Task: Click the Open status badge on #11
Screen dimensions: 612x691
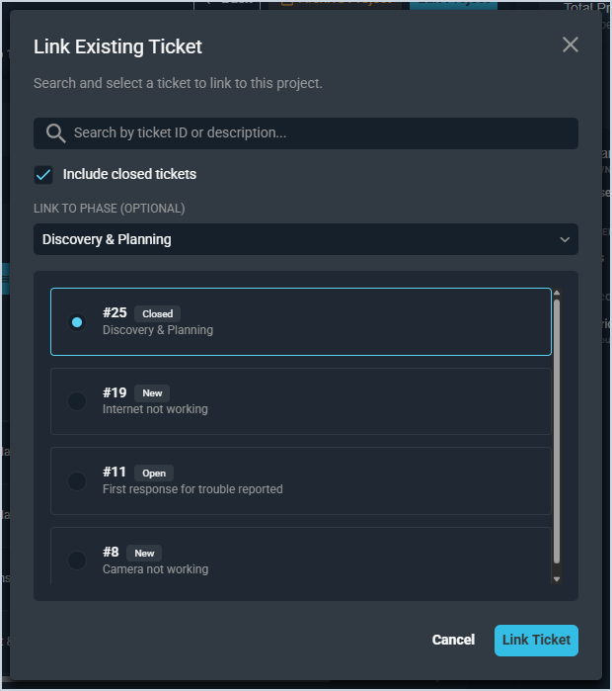Action: point(154,473)
